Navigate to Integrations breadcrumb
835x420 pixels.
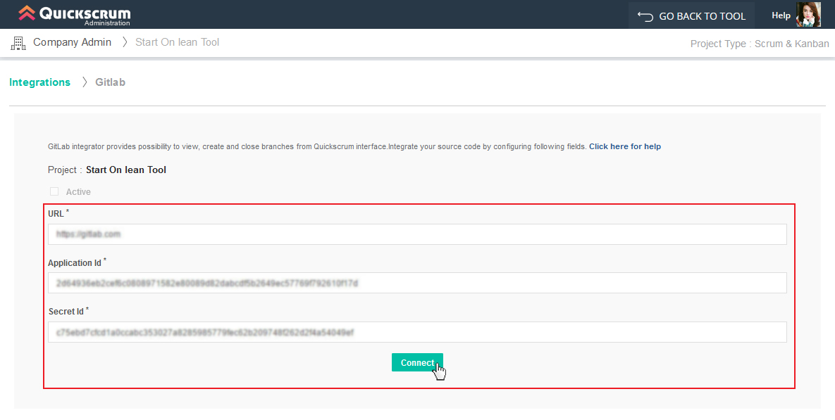coord(40,82)
